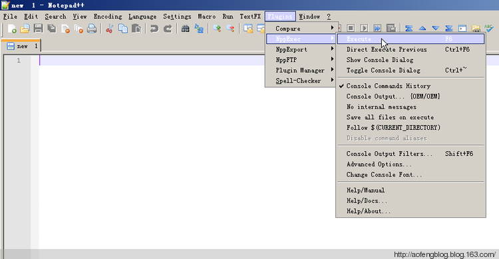The height and width of the screenshot is (259, 499).
Task: Open Console Output Filters... dialog
Action: 411,154
